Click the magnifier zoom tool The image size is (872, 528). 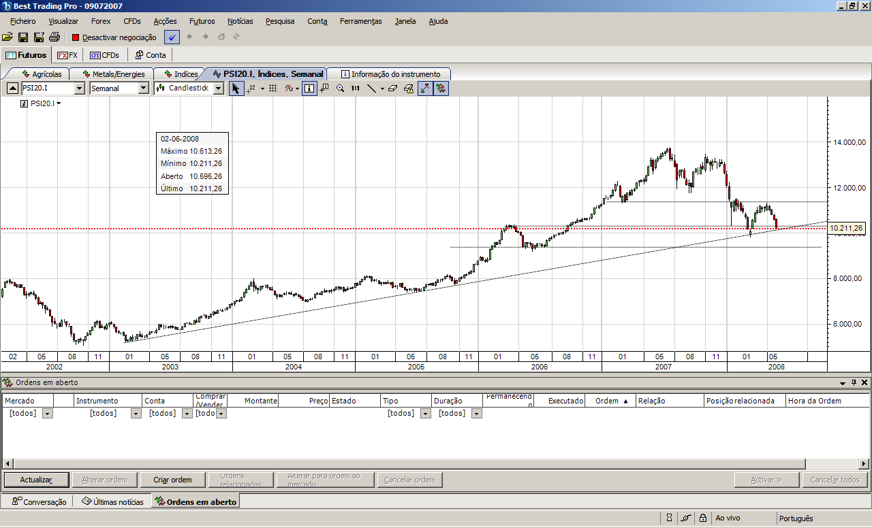(340, 88)
